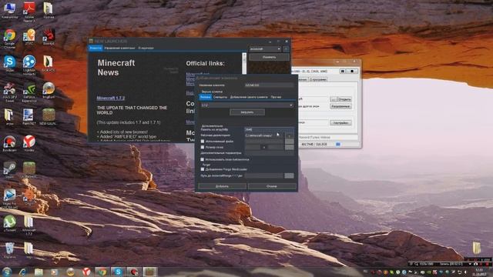The width and height of the screenshot is (493, 277).
Task: Open ASUS GPU Tweak desktop shortcut
Action: pos(9,92)
